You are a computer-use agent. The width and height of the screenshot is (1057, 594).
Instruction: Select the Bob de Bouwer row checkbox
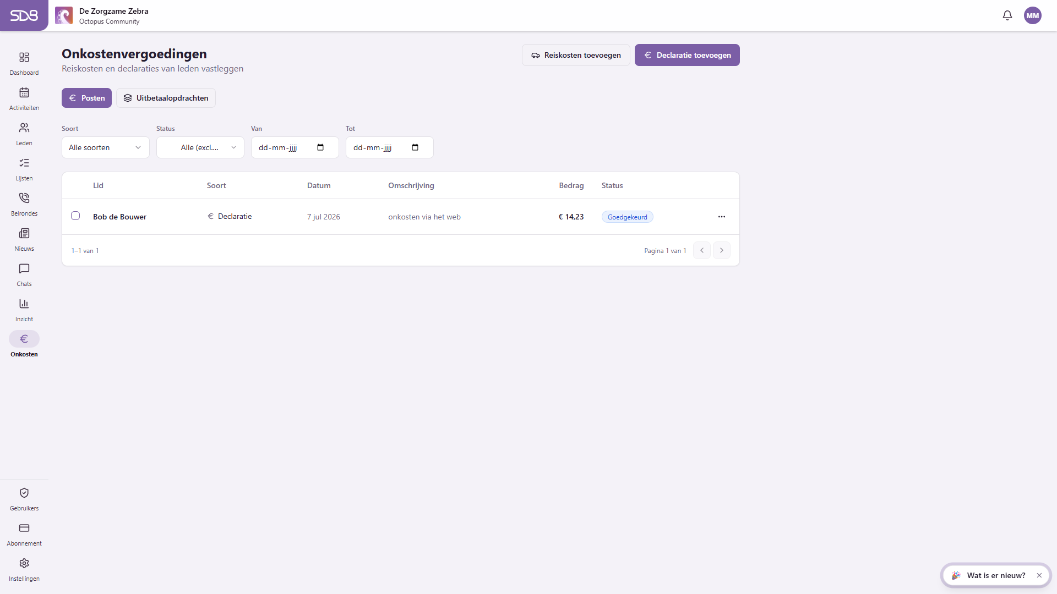click(75, 216)
